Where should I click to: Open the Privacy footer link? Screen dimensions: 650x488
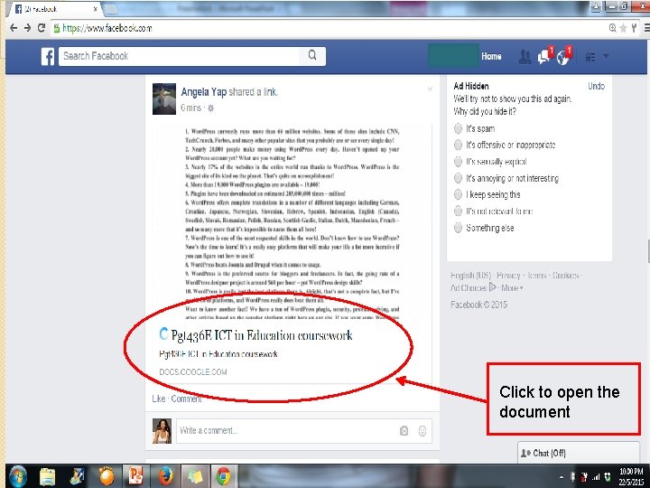[508, 276]
